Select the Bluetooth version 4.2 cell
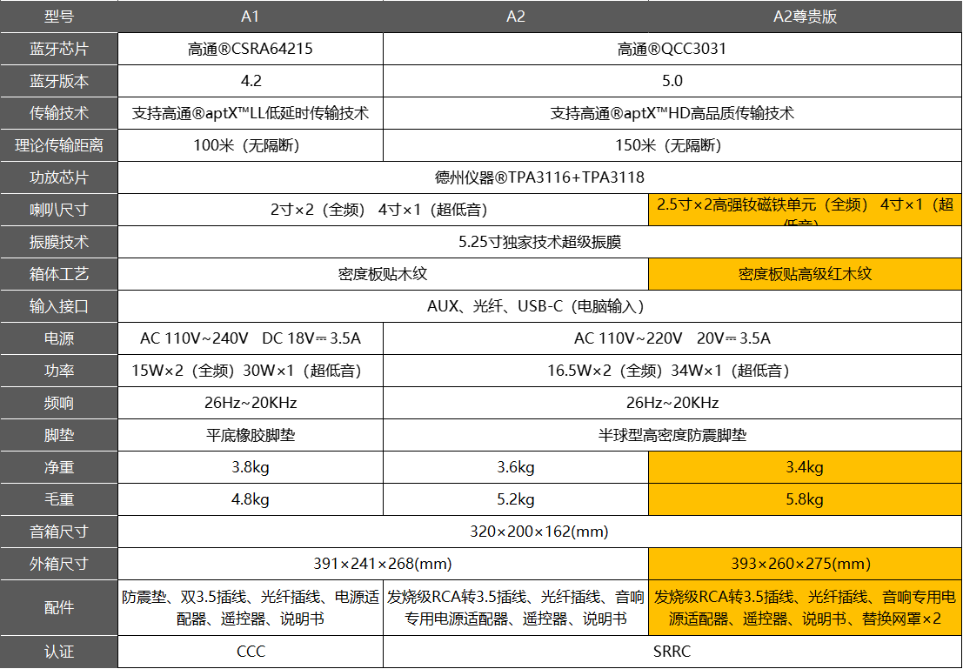This screenshot has width=963, height=669. [x=251, y=81]
